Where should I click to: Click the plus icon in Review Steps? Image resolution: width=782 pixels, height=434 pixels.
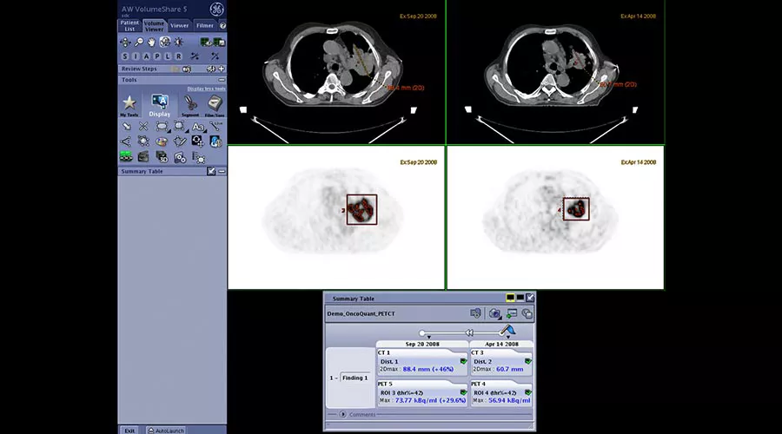click(x=221, y=69)
